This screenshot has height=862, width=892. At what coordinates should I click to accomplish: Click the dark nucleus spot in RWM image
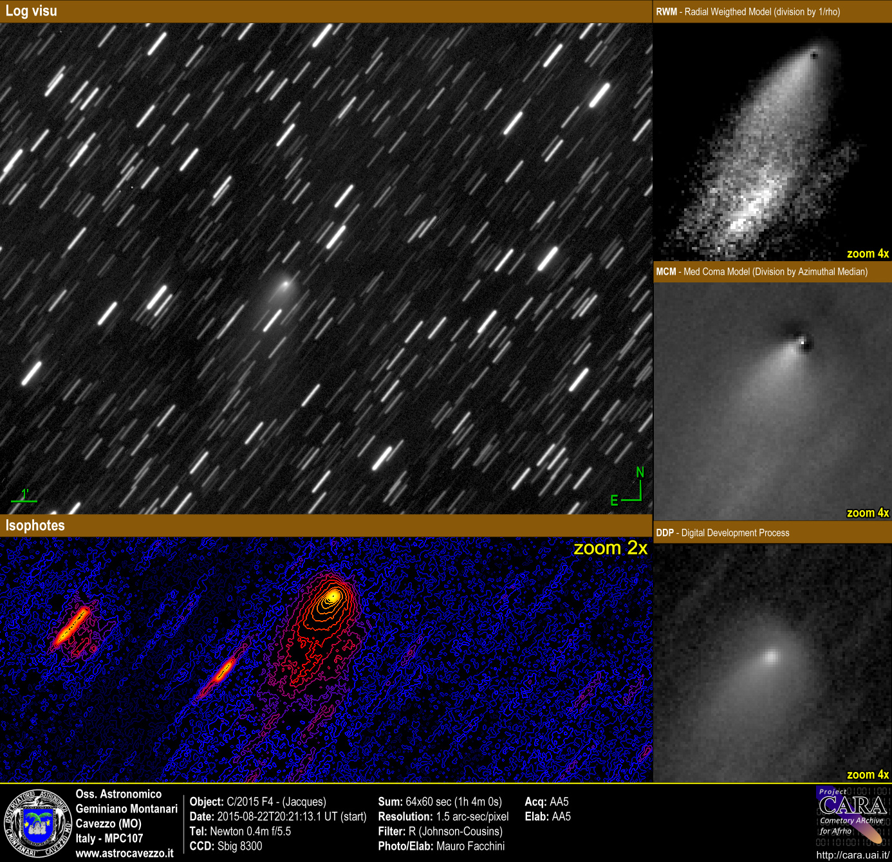click(814, 55)
